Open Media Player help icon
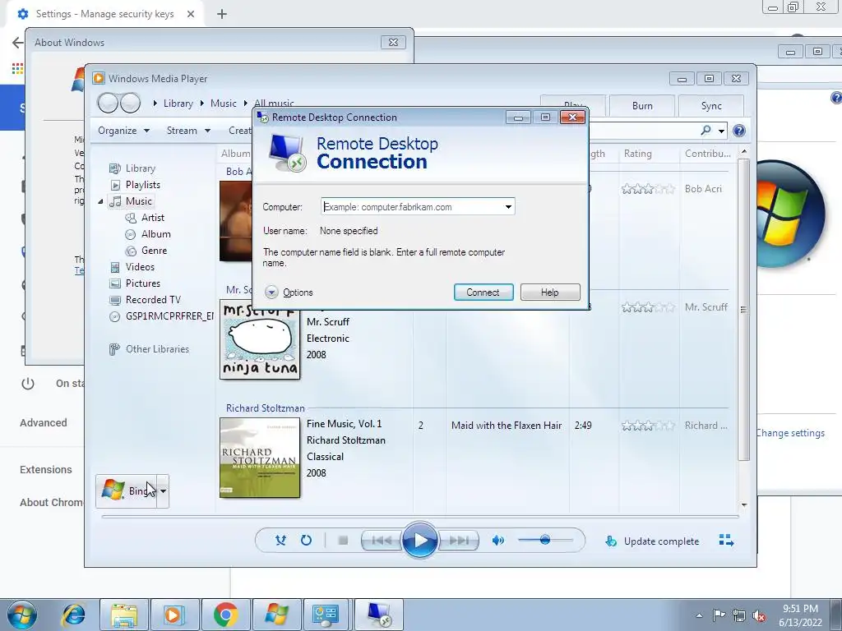 point(739,131)
